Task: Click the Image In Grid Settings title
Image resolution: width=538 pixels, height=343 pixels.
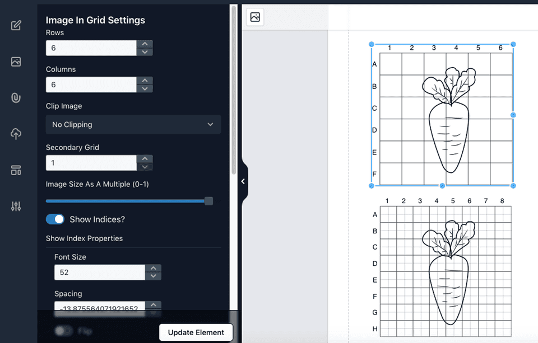Action: click(95, 20)
